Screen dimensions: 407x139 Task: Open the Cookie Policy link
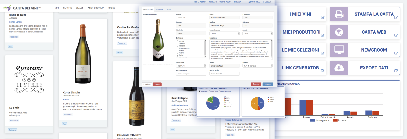(x=225, y=2)
